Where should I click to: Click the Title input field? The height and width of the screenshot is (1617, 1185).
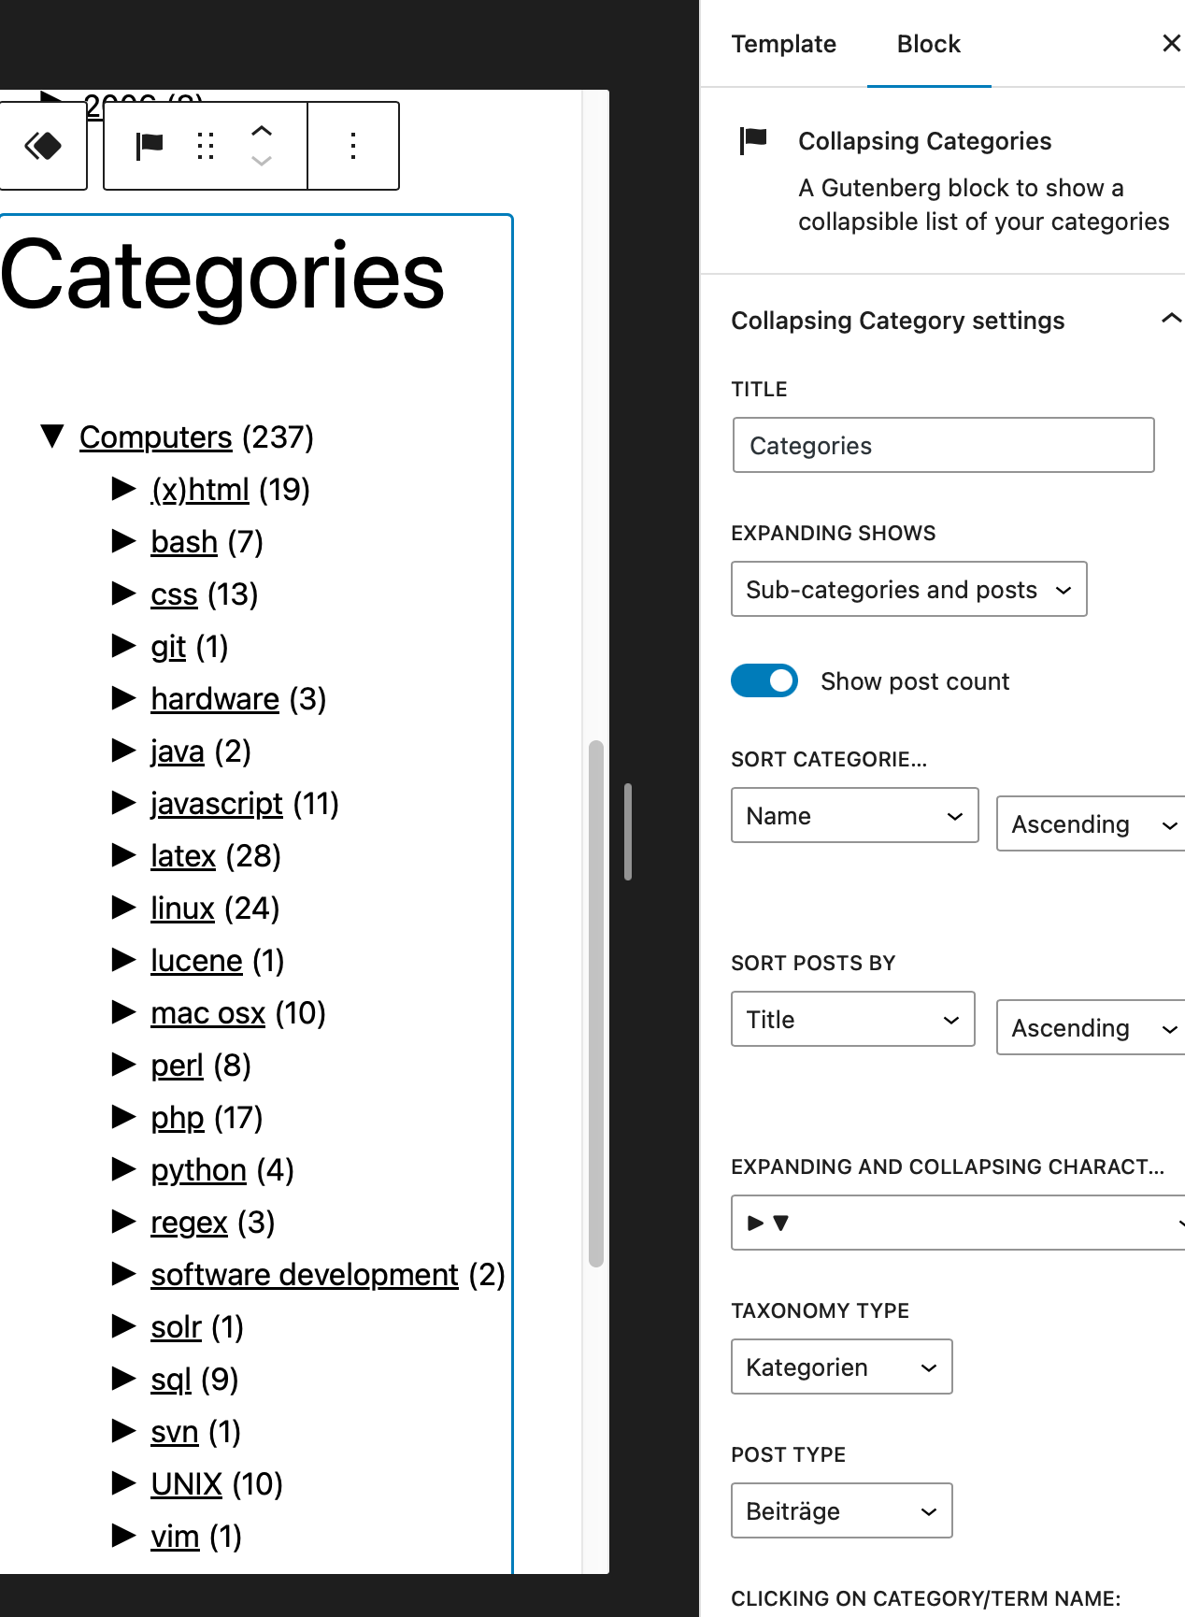[943, 445]
